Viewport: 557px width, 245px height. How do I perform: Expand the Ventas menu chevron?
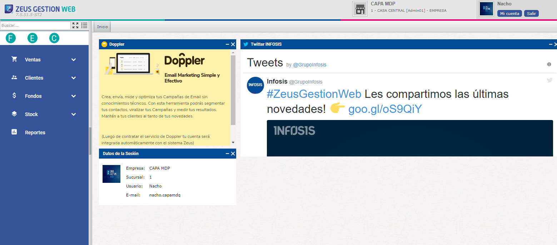pos(74,60)
